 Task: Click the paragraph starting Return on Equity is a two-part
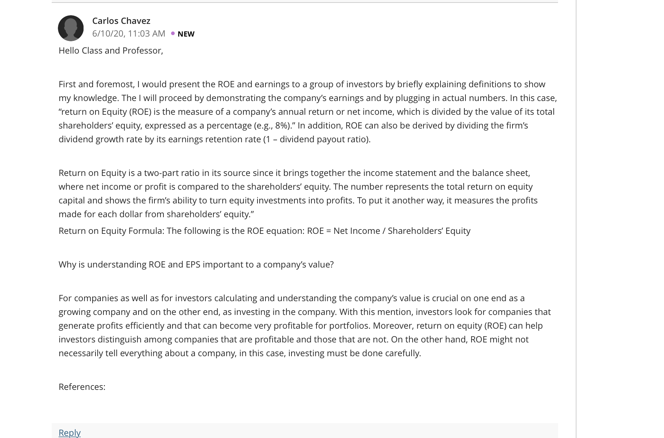point(298,193)
